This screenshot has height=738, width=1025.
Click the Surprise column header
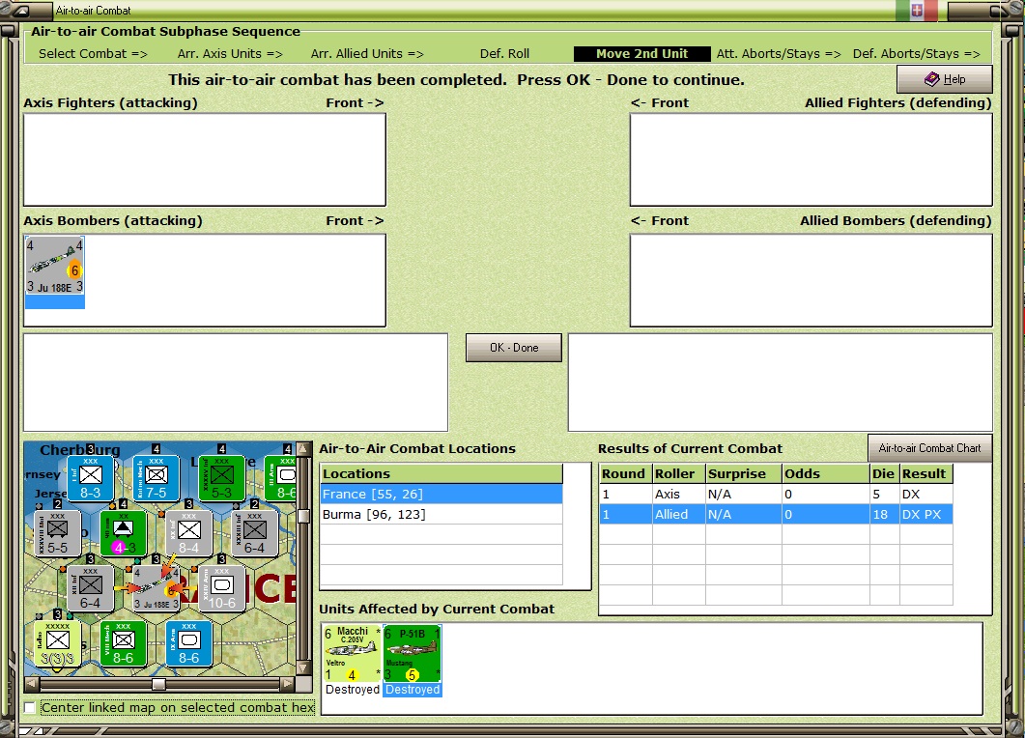coord(743,474)
